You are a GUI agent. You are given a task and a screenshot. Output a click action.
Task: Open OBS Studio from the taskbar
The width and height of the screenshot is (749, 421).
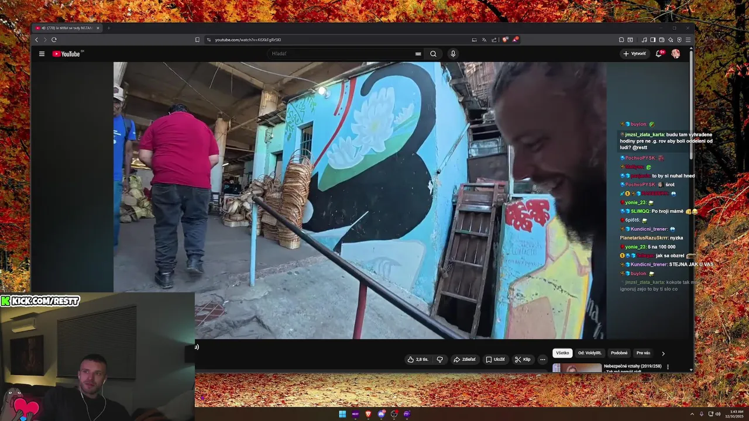tap(394, 414)
